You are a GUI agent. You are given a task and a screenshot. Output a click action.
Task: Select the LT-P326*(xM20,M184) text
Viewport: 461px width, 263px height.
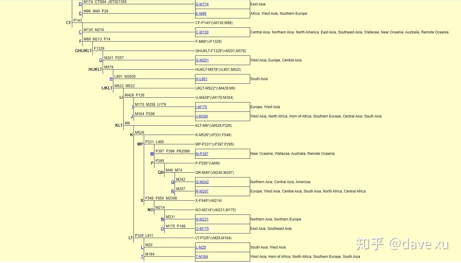213,238
